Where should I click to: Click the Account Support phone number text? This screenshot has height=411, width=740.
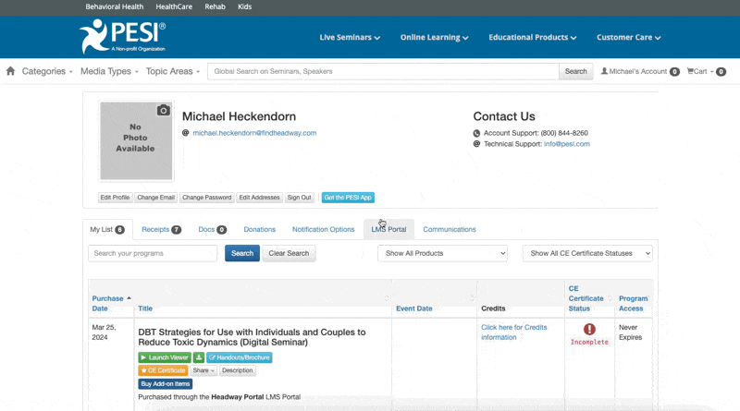pyautogui.click(x=564, y=133)
